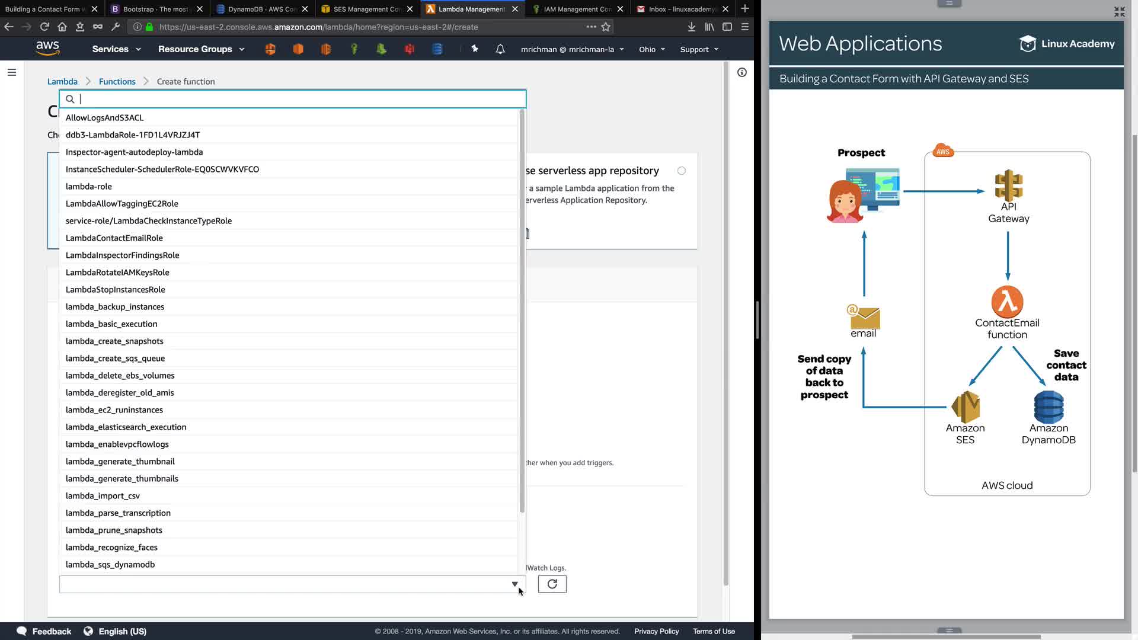Click the pin shortcuts icon in AWS header

[x=475, y=49]
